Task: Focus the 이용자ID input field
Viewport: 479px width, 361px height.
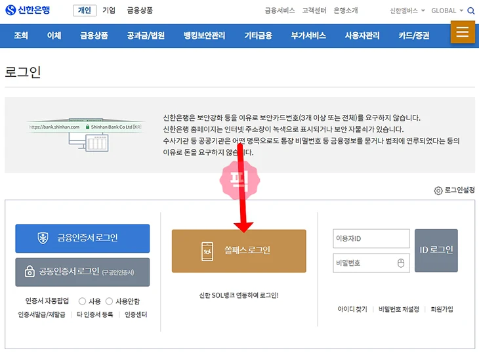Action: [x=371, y=238]
